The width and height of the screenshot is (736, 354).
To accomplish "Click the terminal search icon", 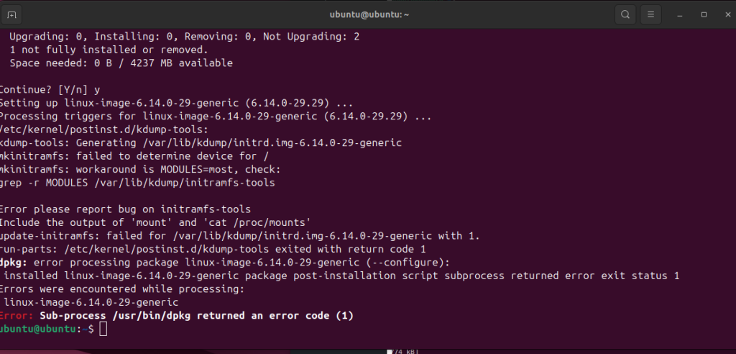I will 625,14.
